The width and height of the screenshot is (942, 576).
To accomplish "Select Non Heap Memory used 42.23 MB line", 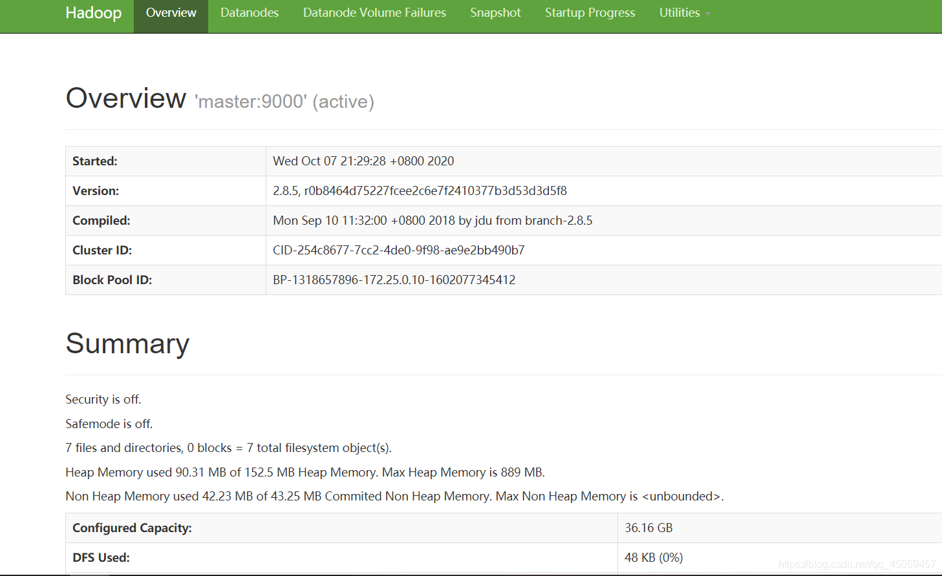I will [394, 497].
